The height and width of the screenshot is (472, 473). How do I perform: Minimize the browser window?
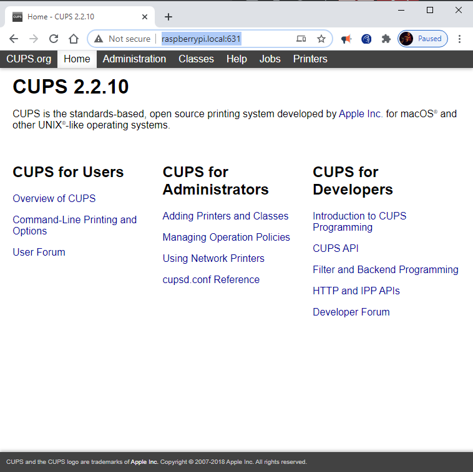click(401, 10)
